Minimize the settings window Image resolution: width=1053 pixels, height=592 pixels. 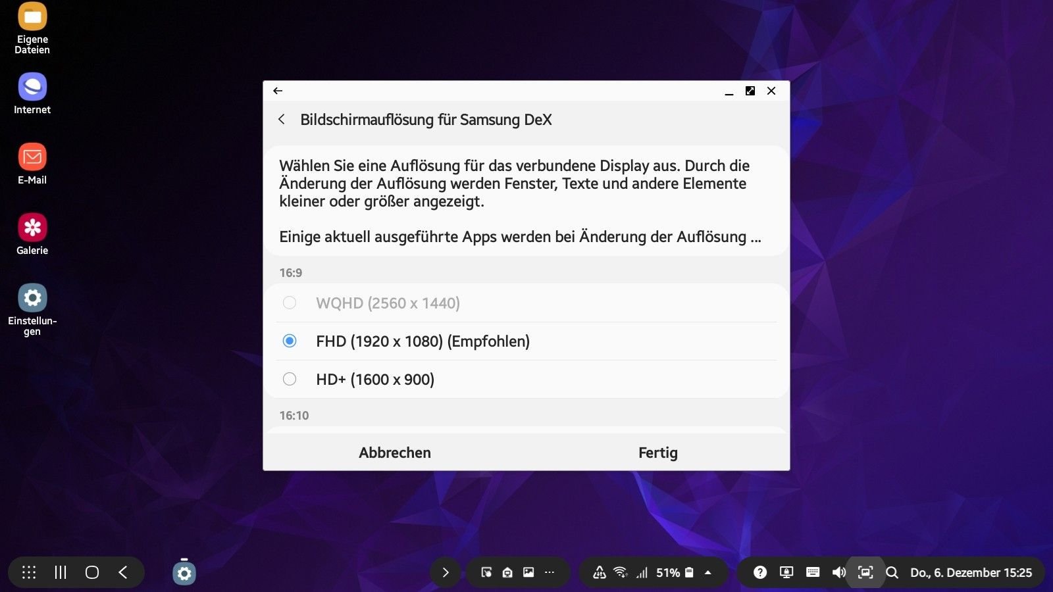coord(729,91)
